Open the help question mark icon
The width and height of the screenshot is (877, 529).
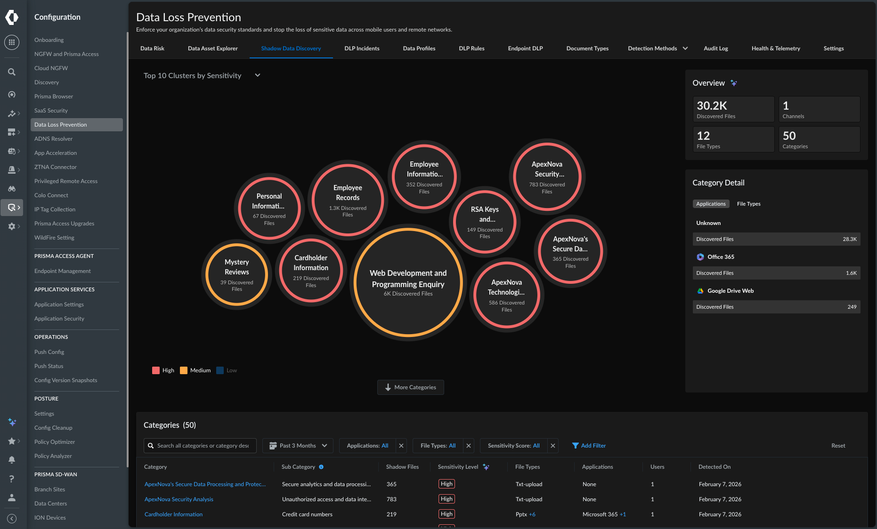tap(12, 479)
